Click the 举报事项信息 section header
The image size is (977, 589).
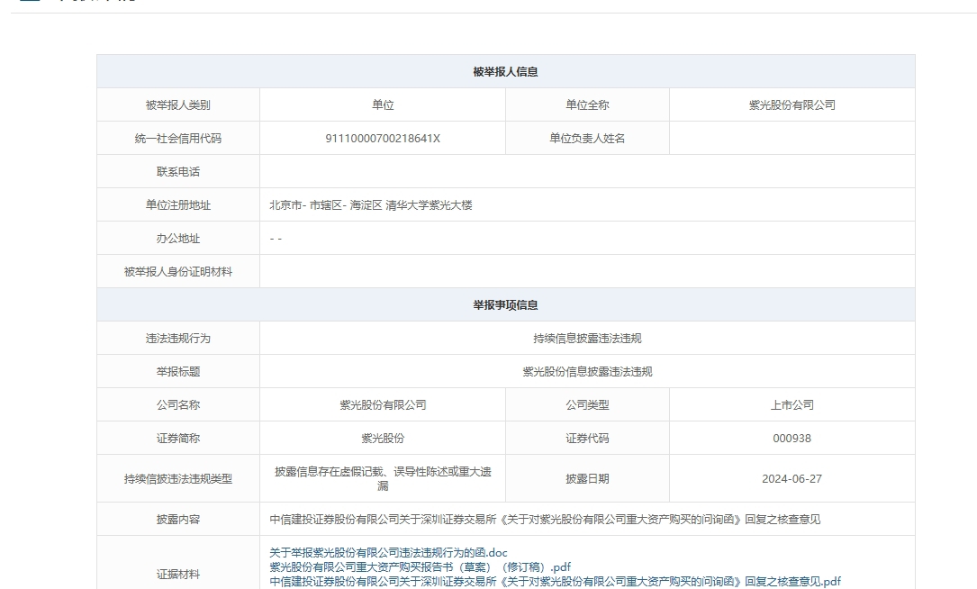[x=505, y=304]
